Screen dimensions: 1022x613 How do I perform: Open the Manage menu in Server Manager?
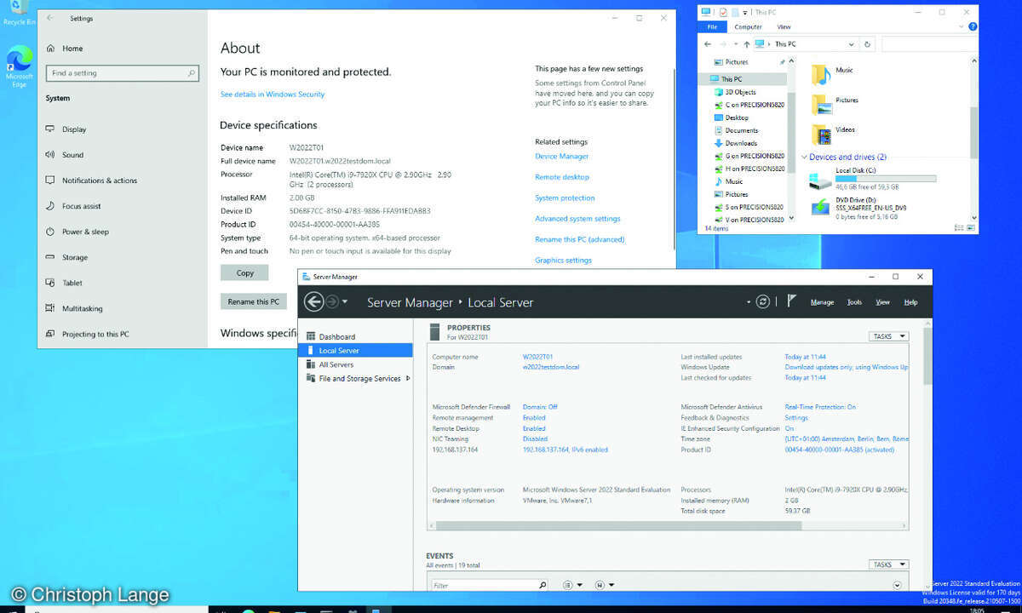(x=822, y=302)
